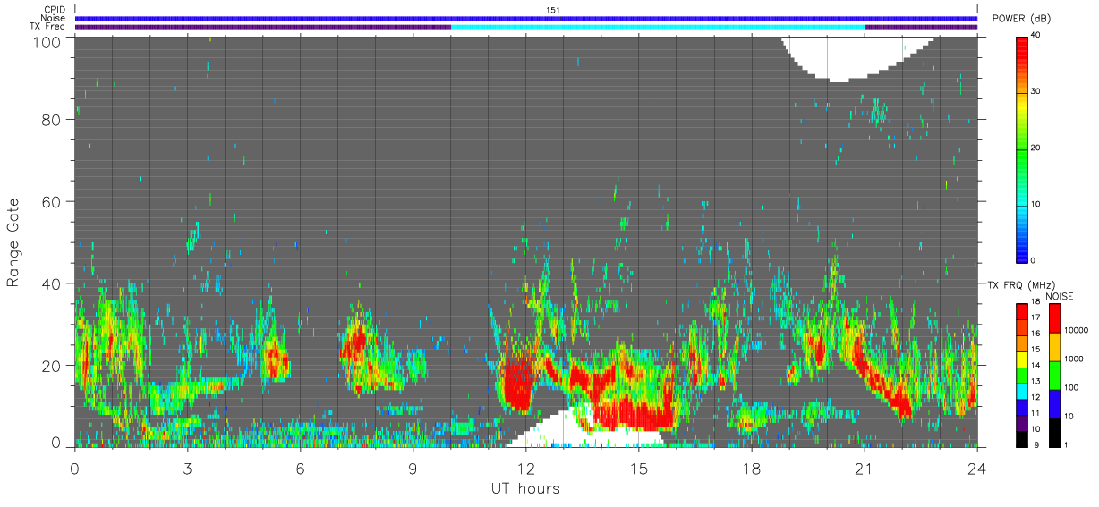Click the 21 label on the UT hours axis
The height and width of the screenshot is (507, 1099).
tap(865, 468)
